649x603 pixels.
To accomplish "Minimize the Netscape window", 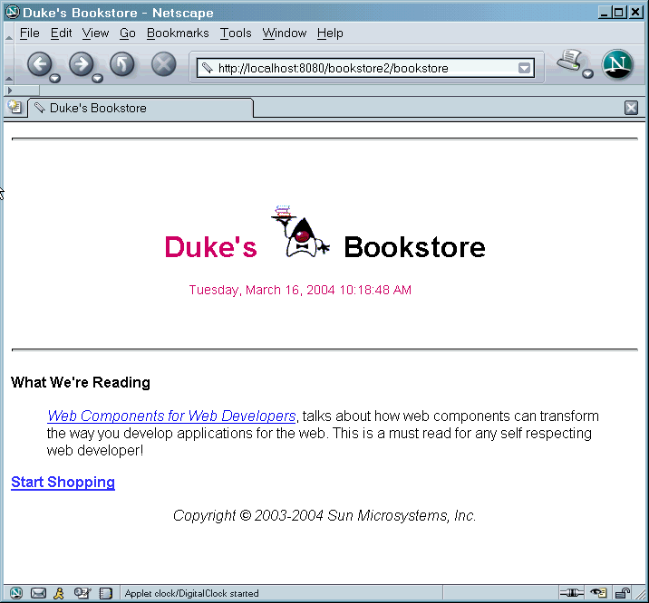I will [x=605, y=12].
